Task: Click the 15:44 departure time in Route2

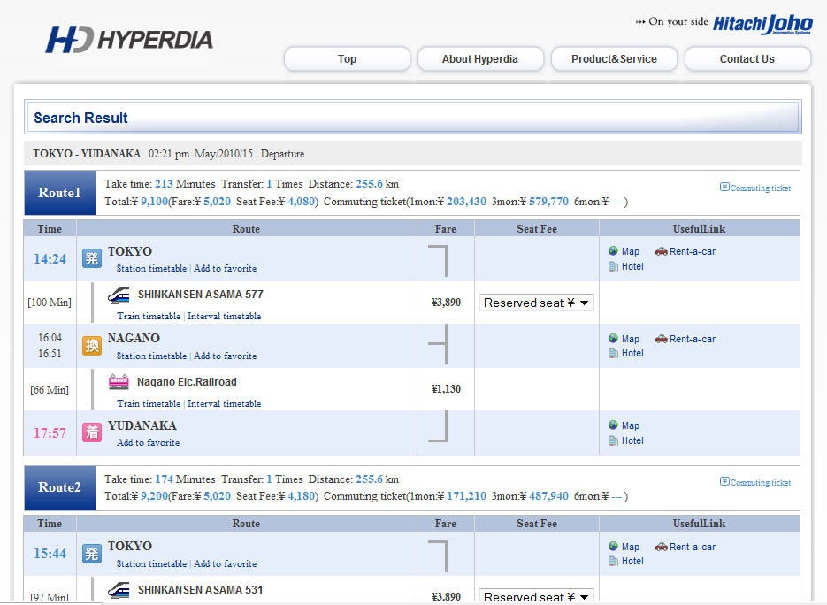Action: [50, 554]
